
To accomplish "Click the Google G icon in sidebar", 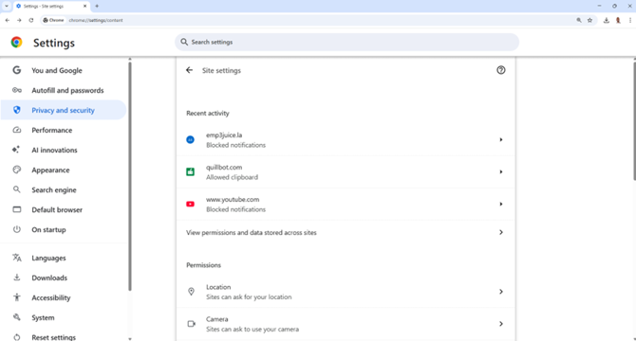I will tap(17, 70).
